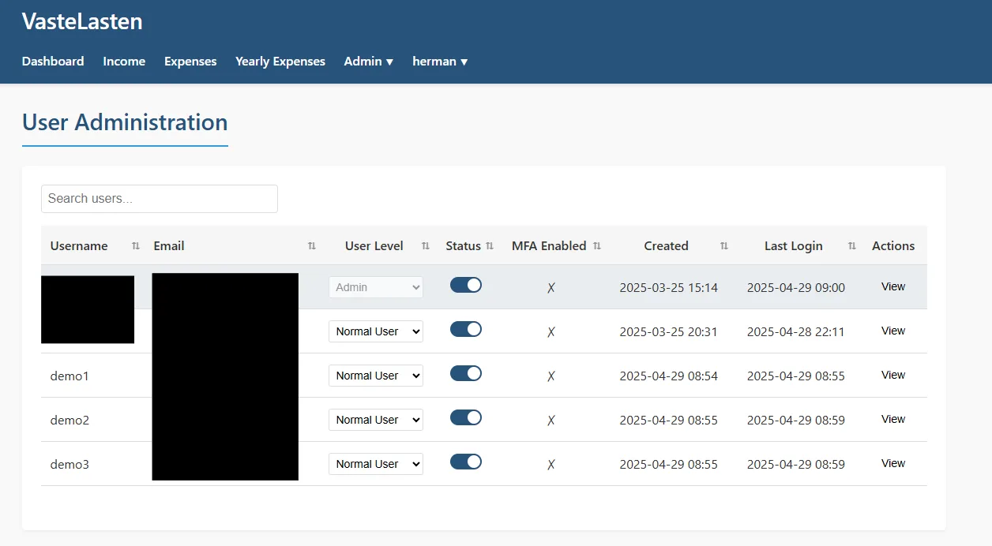Sort by Status arrows icon
Screen dimensions: 992x546
coord(490,246)
